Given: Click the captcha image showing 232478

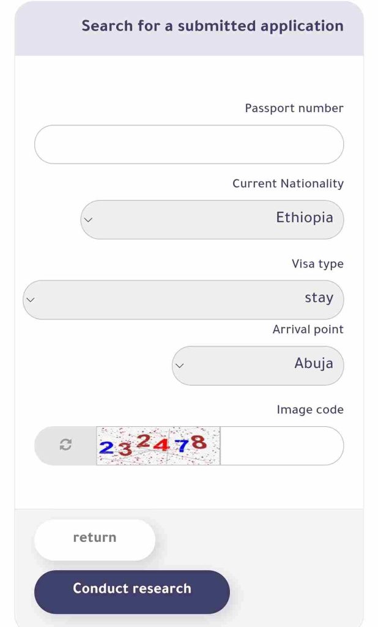Looking at the screenshot, I should 158,446.
